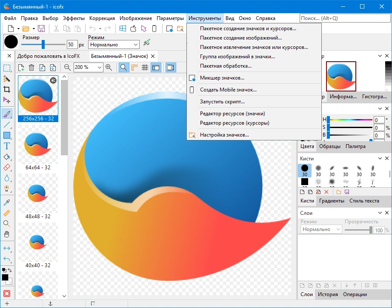This screenshot has width=392, height=308.
Task: Expand the undo history dropdown arrow
Action: tap(100, 29)
